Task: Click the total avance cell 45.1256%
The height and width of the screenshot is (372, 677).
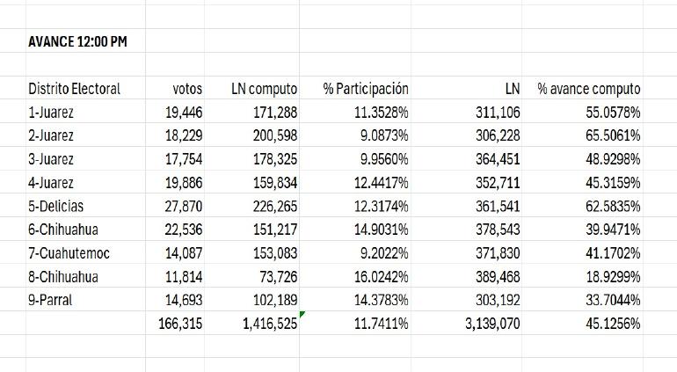Action: [613, 324]
